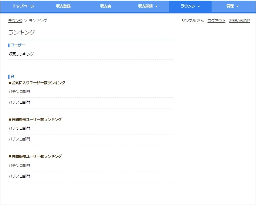The height and width of the screenshot is (205, 256).
Task: Expand the ラウンジ dropdown menu
Action: (190, 6)
